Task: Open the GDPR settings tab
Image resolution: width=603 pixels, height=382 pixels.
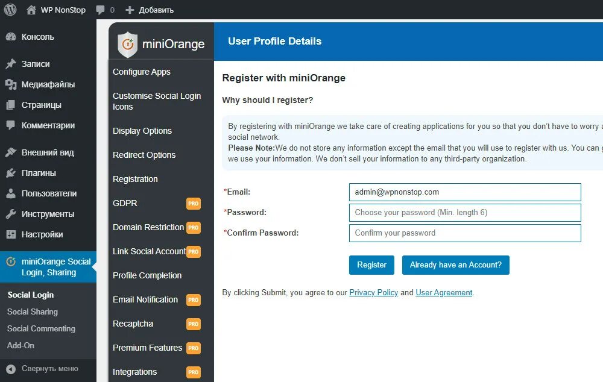Action: tap(125, 203)
